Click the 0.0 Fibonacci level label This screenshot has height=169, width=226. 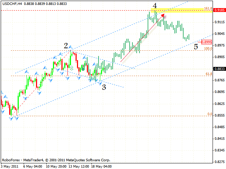pyautogui.click(x=209, y=114)
